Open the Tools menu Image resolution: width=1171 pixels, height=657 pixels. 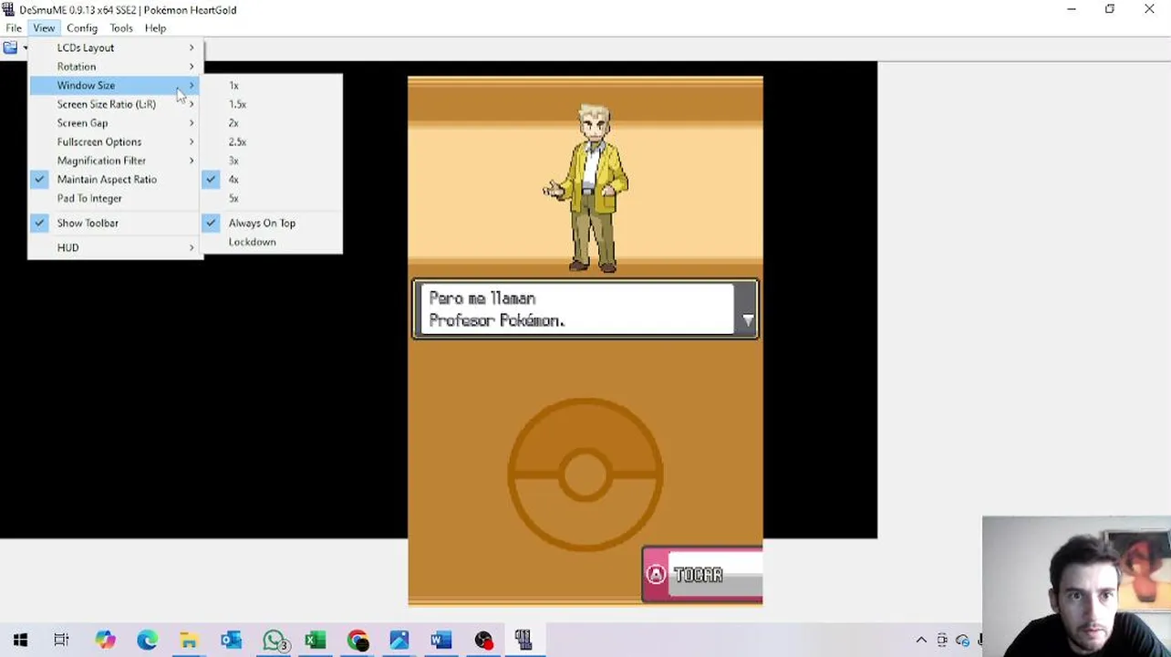pyautogui.click(x=121, y=28)
